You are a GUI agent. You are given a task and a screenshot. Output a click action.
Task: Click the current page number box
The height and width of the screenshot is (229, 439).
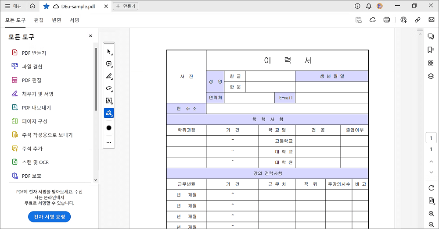431,138
